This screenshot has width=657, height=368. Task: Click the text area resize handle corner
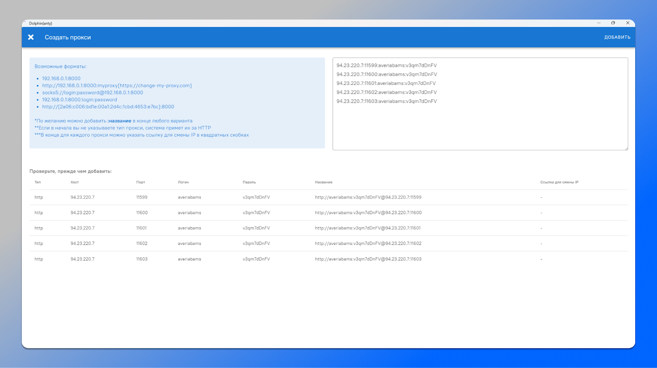coord(626,148)
